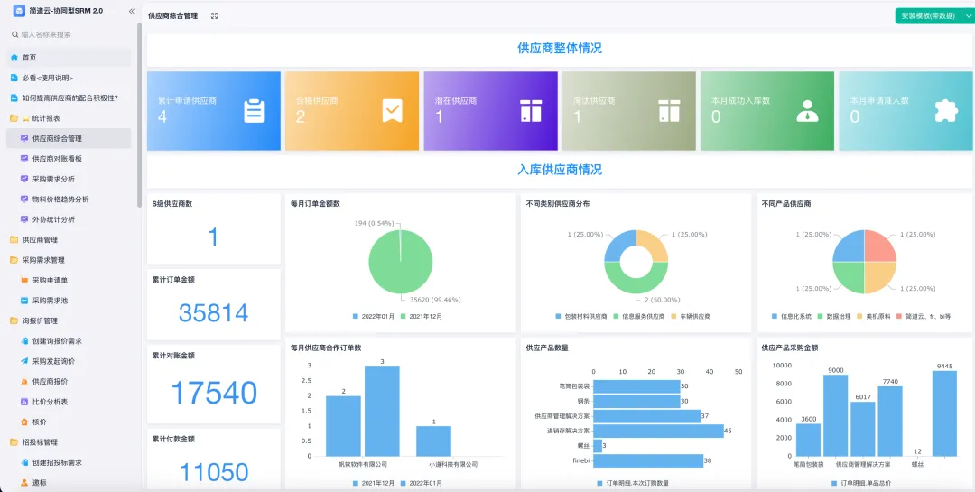
Task: Open 比价分析表 in sidebar
Action: [69, 402]
